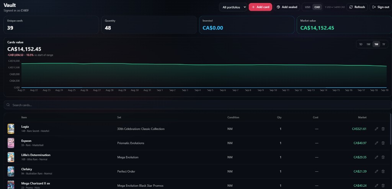Select the 1M chart range
The height and width of the screenshot is (189, 392).
(376, 44)
